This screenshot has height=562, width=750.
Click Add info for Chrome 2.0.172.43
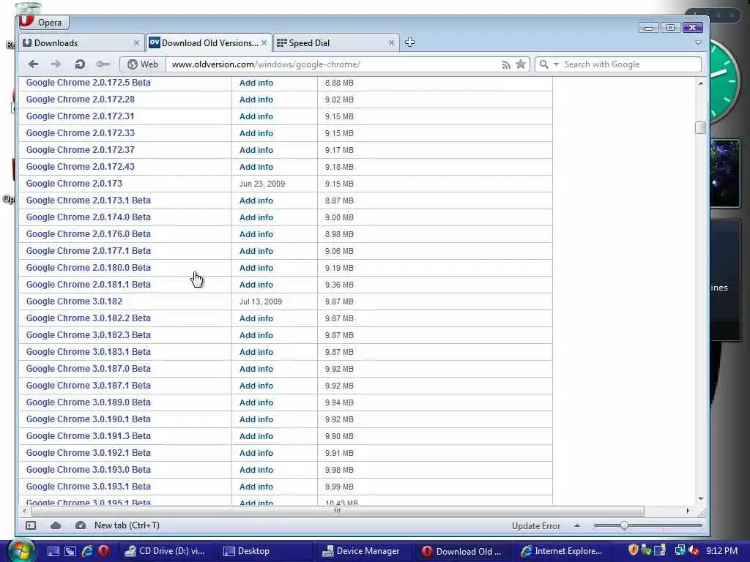click(x=256, y=167)
